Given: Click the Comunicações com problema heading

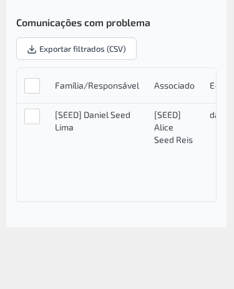Looking at the screenshot, I should click(83, 23).
